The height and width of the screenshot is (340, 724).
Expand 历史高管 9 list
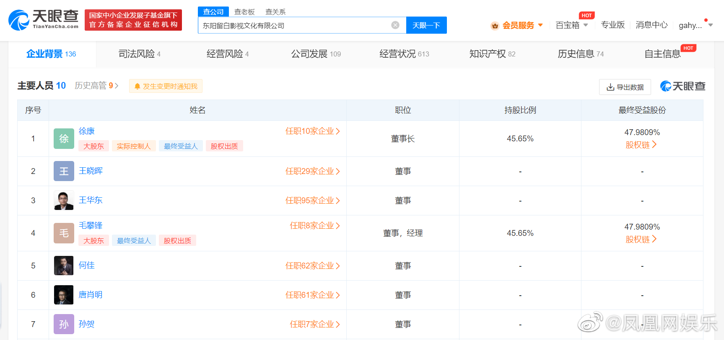(x=96, y=86)
